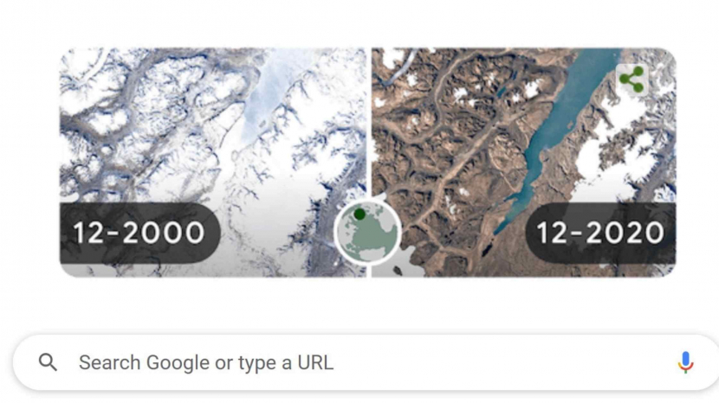Click the globe icon between the images

coord(367,232)
